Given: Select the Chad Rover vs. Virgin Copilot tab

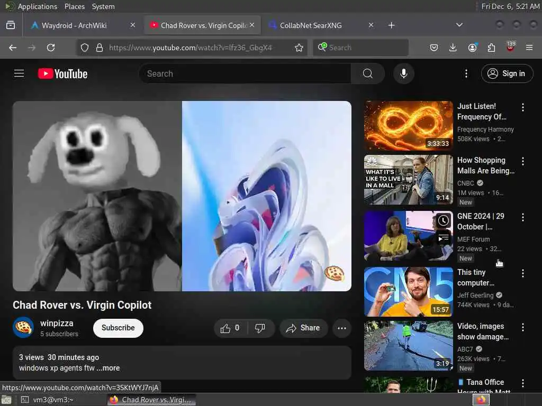Looking at the screenshot, I should 203,25.
